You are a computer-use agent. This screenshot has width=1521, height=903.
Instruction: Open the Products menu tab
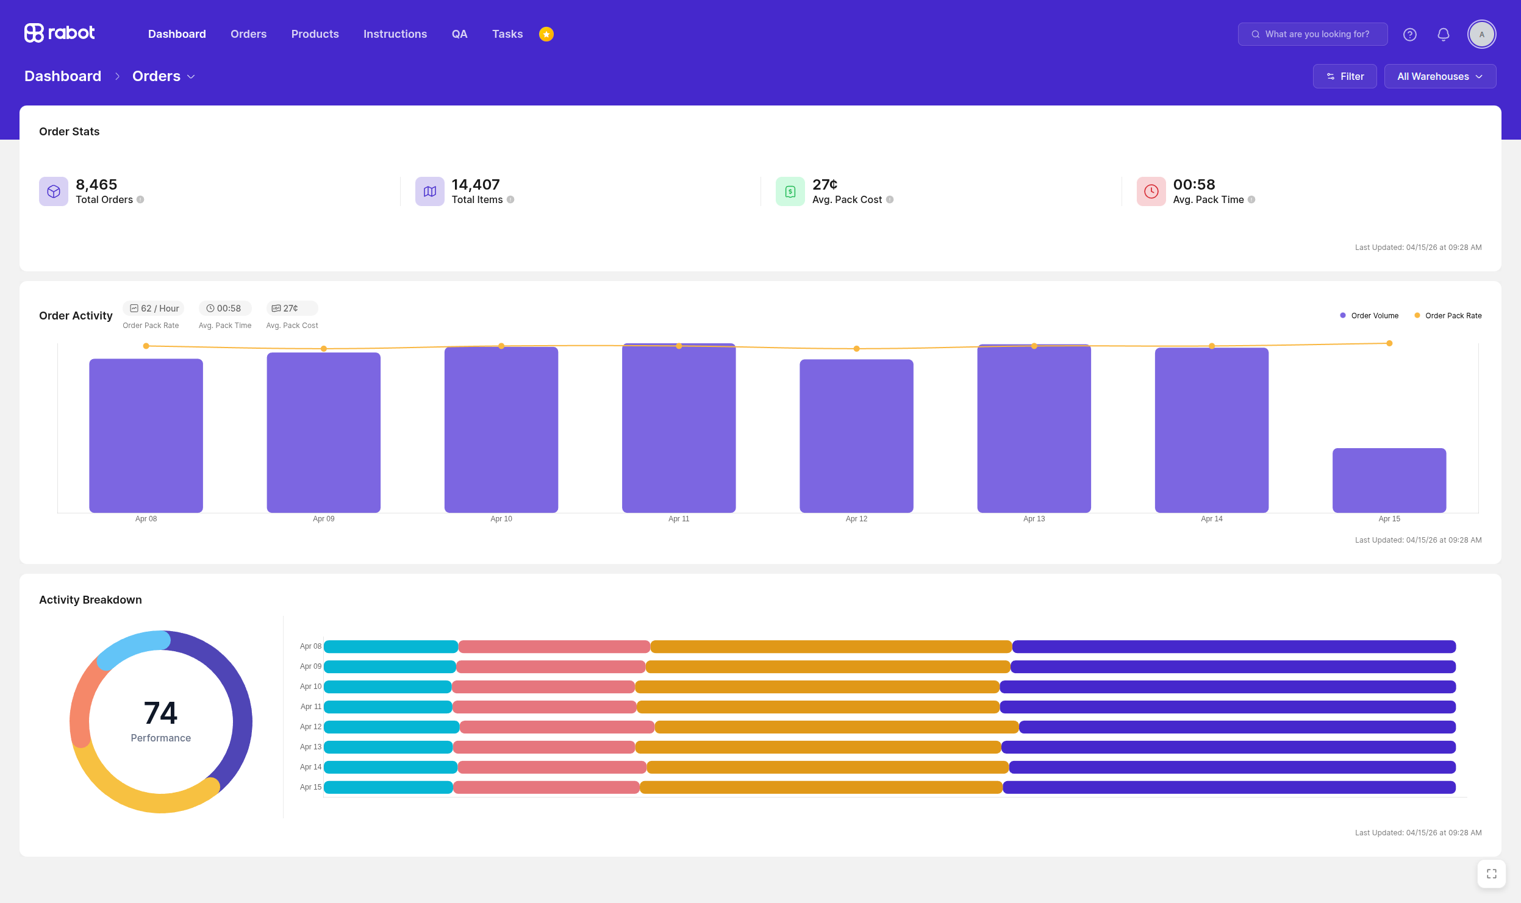tap(315, 34)
